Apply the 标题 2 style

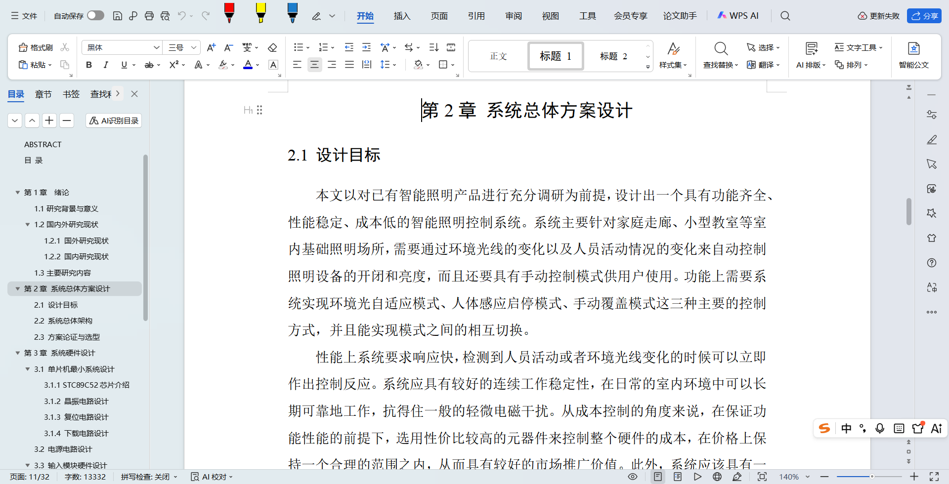click(x=613, y=56)
